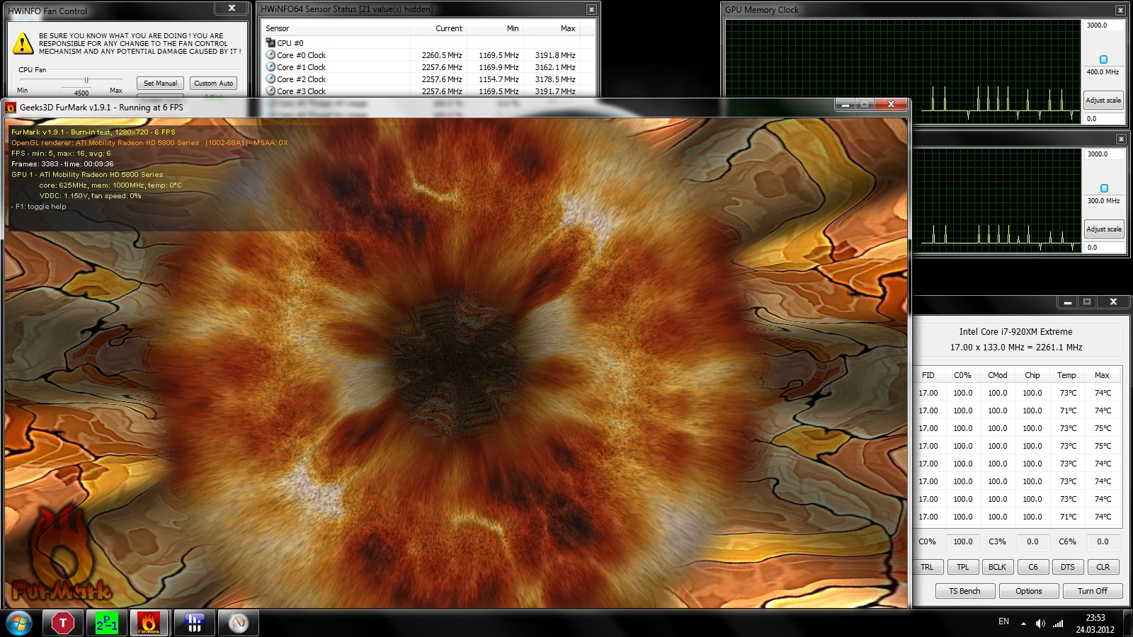
Task: Click the Windows Start orb
Action: (x=19, y=623)
